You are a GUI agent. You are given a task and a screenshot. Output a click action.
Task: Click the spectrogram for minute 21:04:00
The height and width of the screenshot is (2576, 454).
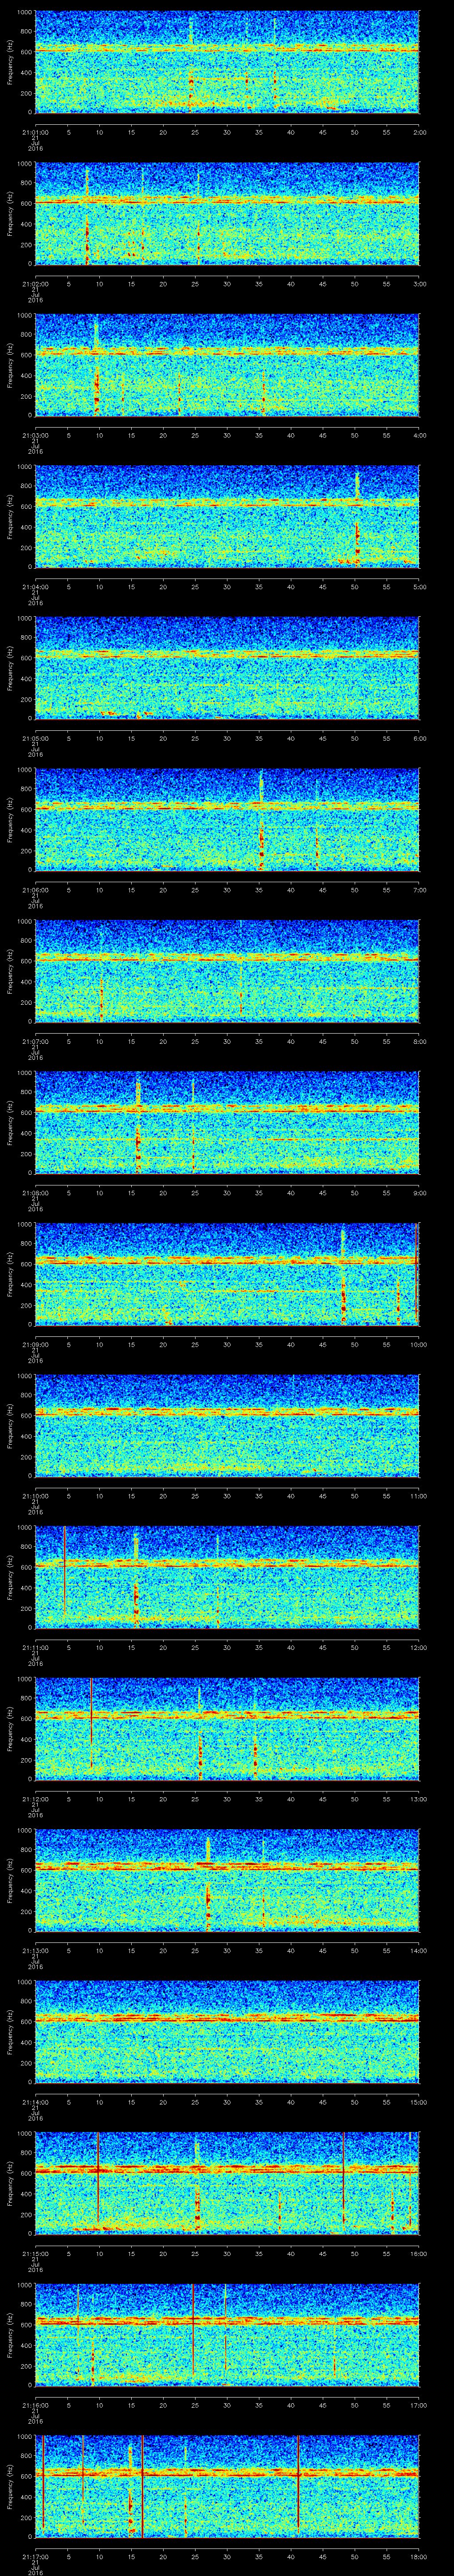click(227, 516)
